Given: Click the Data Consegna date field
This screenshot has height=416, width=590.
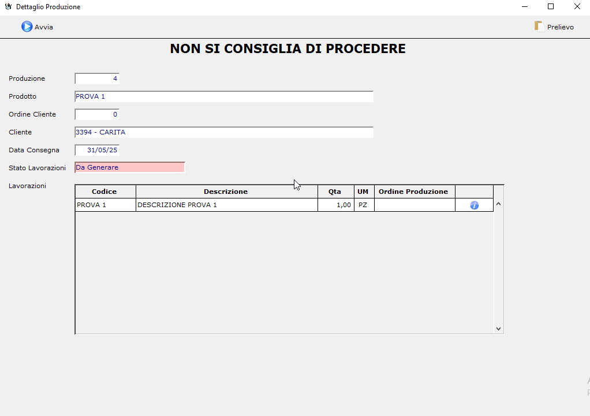Looking at the screenshot, I should point(97,150).
